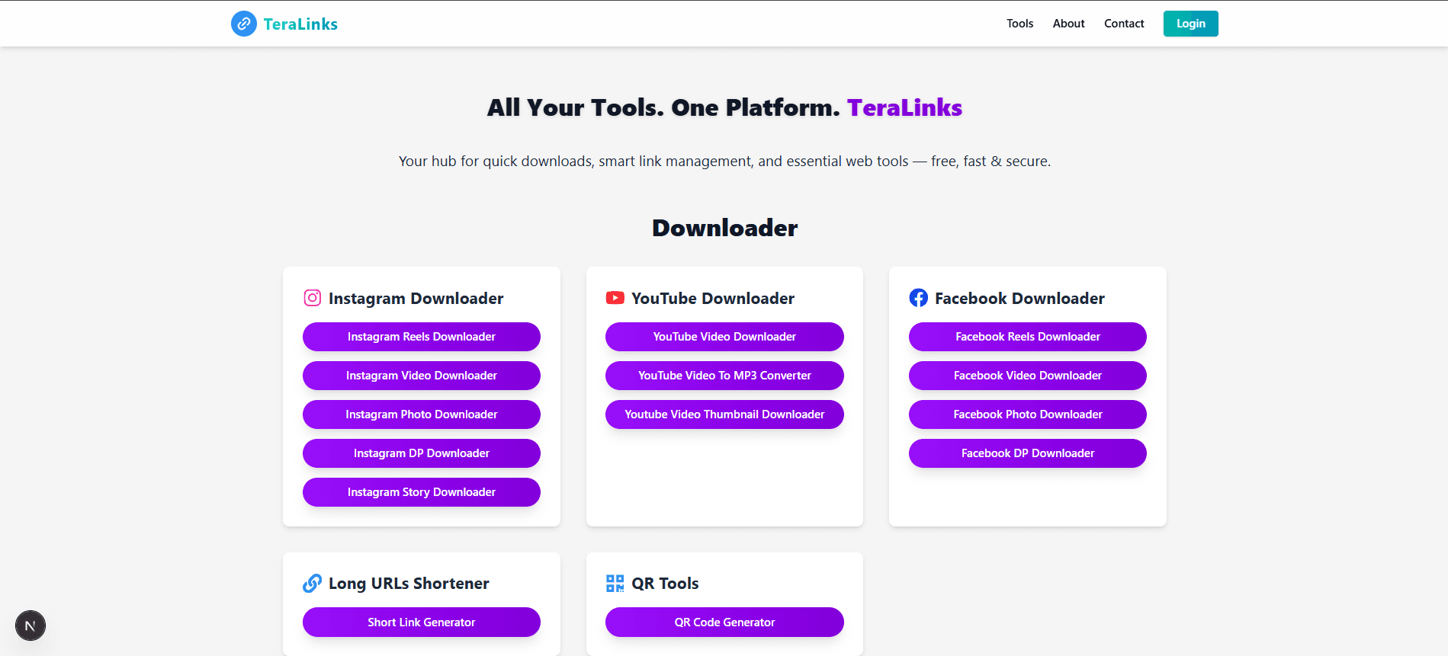Click the YouTube play icon beside YouTube Downloader
Viewport: 1448px width, 656px height.
pos(615,298)
